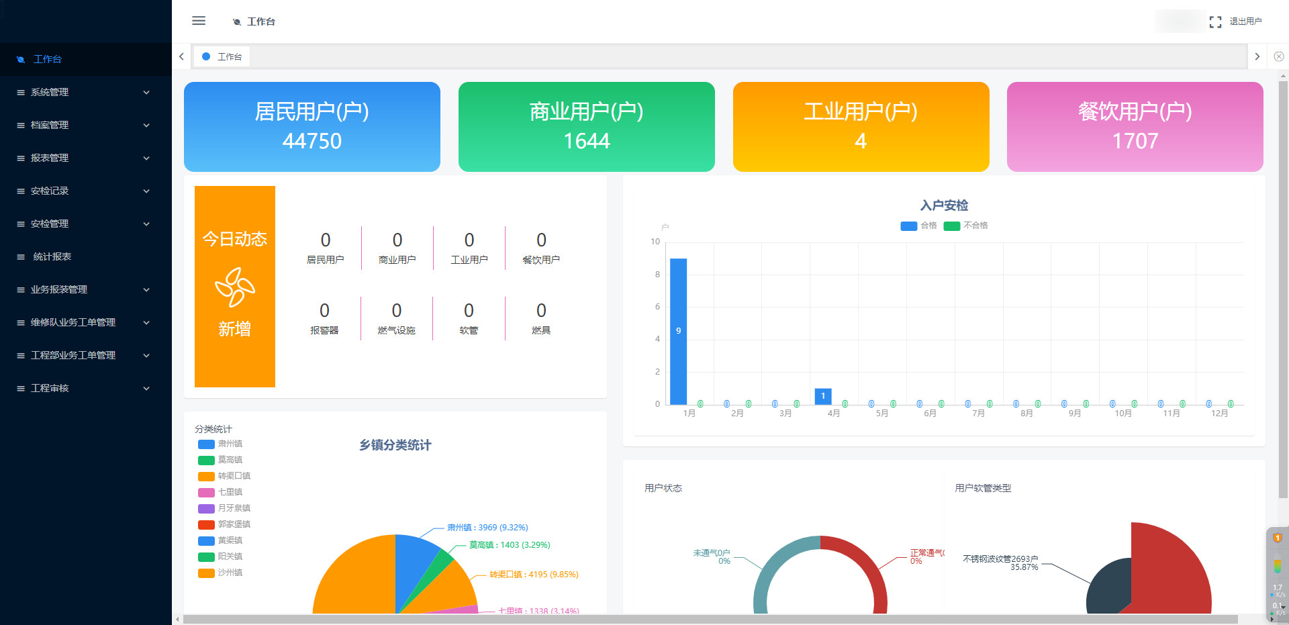The height and width of the screenshot is (625, 1289).
Task: Click the 今日动态 fan icon
Action: (x=234, y=287)
